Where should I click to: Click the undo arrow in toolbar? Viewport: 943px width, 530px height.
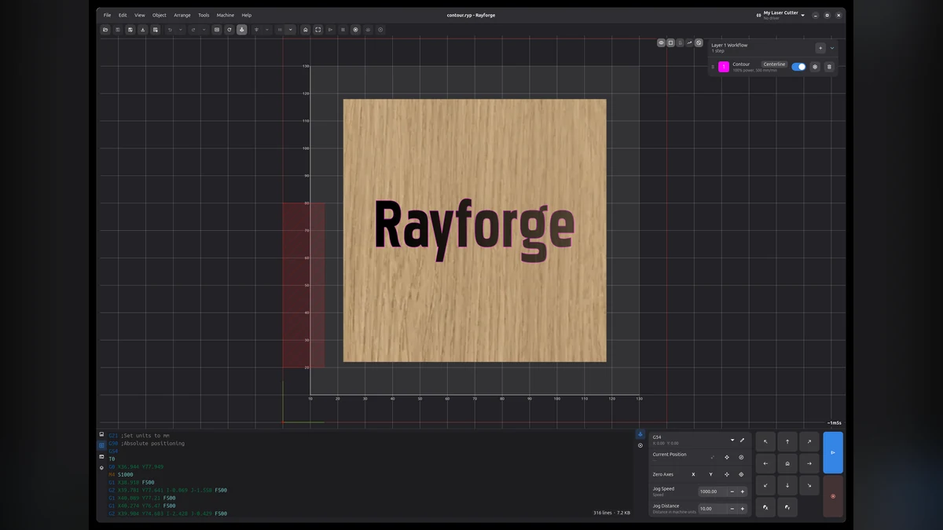(171, 30)
